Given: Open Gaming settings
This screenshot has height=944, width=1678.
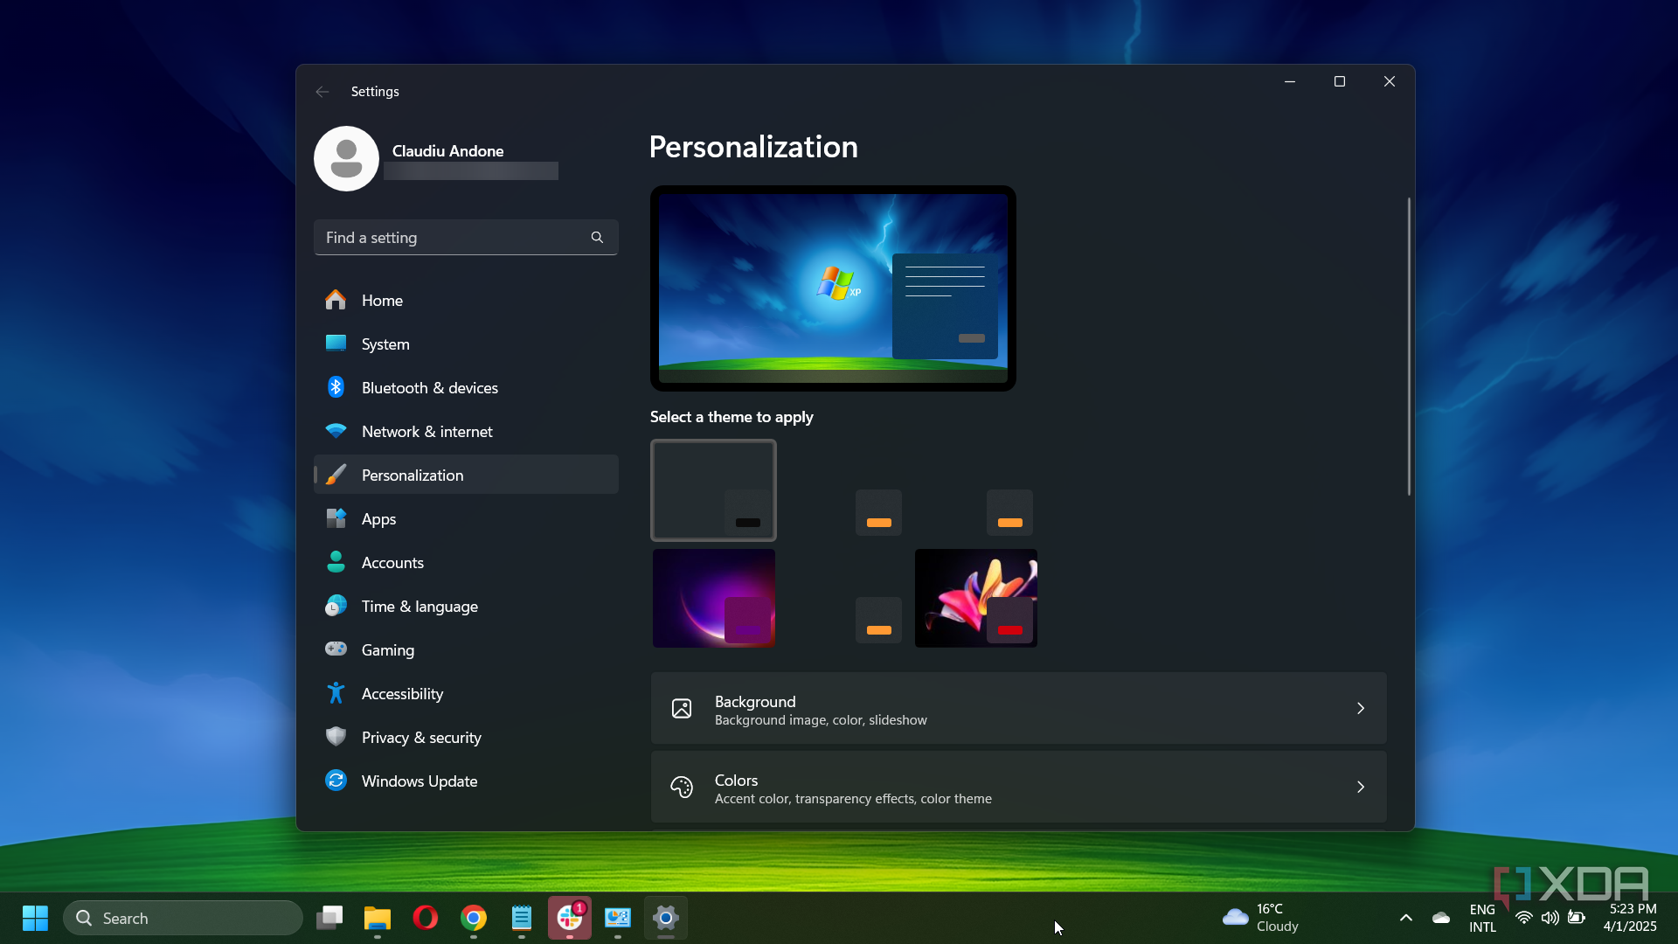Looking at the screenshot, I should [466, 649].
